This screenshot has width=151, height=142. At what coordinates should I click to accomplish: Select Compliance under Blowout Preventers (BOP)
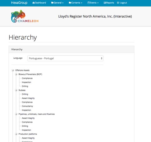click(27, 78)
